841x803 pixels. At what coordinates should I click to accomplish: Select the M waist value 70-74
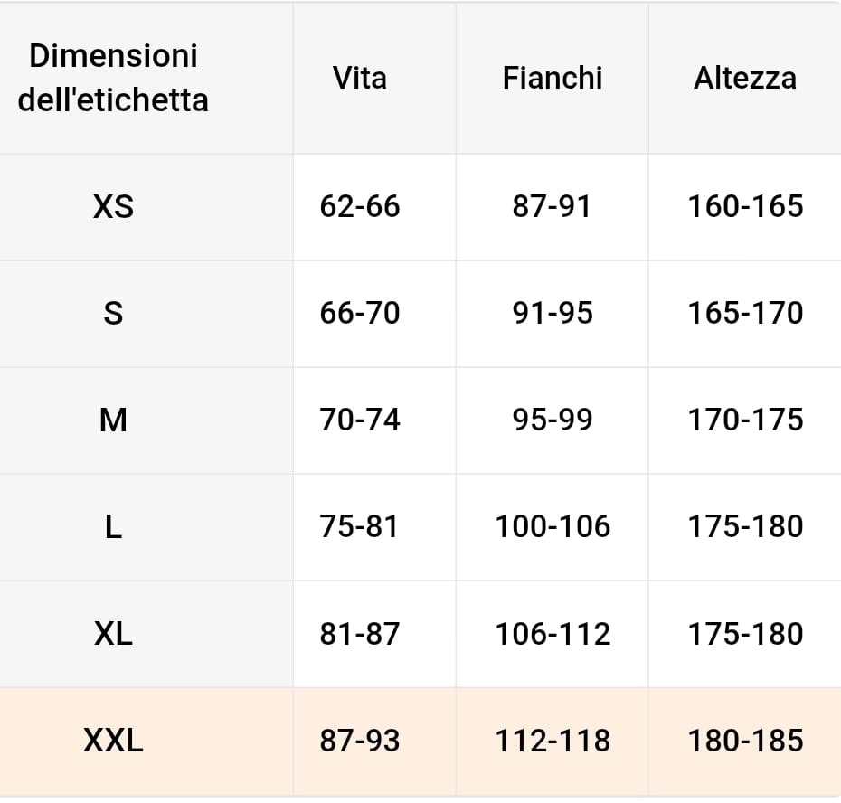[360, 420]
